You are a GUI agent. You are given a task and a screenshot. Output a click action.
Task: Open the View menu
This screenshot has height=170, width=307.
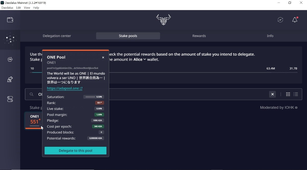point(27,8)
